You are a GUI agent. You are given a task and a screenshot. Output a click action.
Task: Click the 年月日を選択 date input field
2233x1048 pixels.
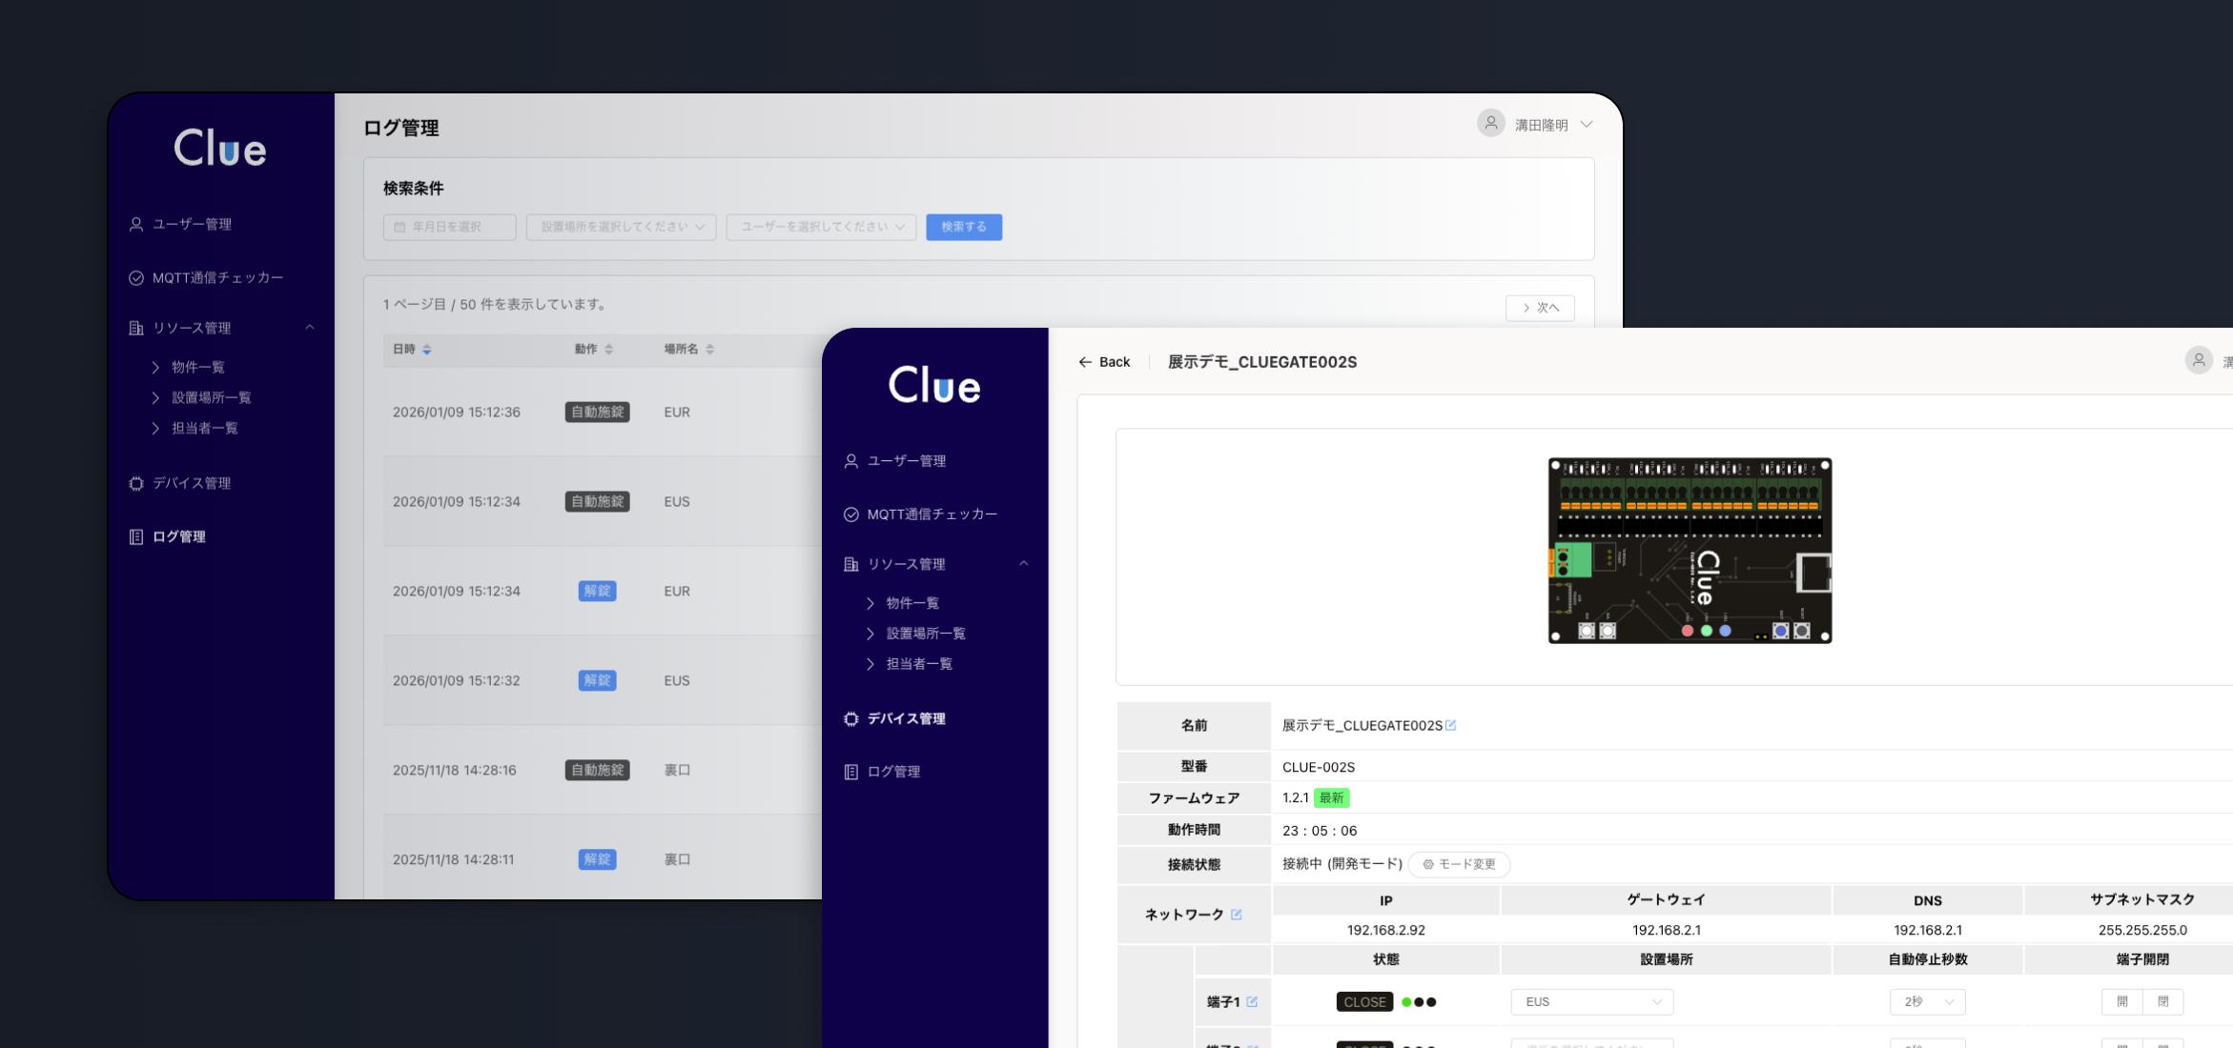tap(449, 227)
